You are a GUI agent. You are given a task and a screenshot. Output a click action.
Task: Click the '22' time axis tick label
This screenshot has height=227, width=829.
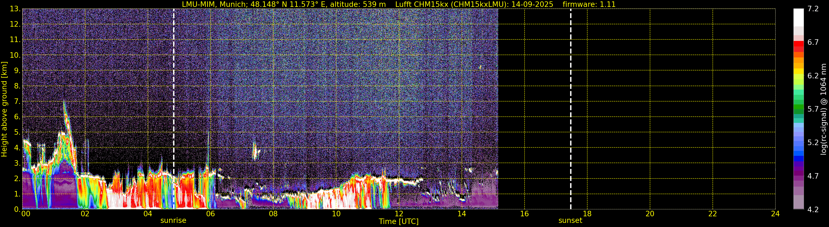(x=713, y=214)
